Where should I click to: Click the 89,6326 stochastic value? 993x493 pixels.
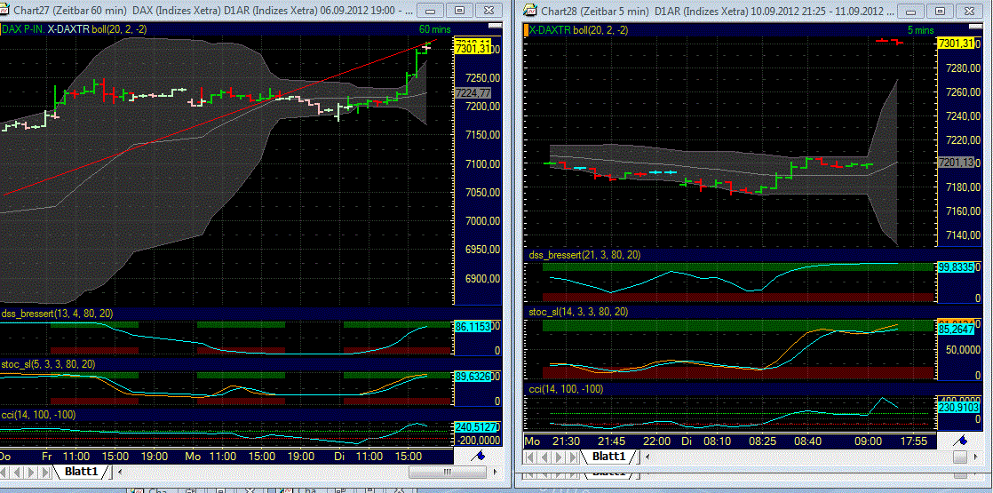click(x=474, y=377)
